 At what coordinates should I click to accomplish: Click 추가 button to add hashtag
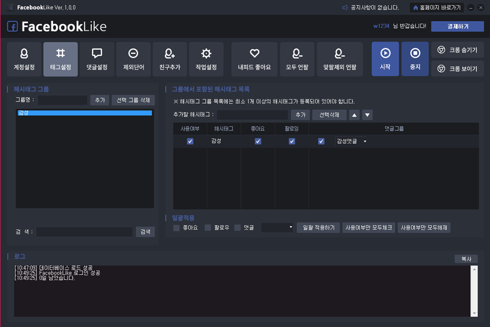tap(300, 115)
